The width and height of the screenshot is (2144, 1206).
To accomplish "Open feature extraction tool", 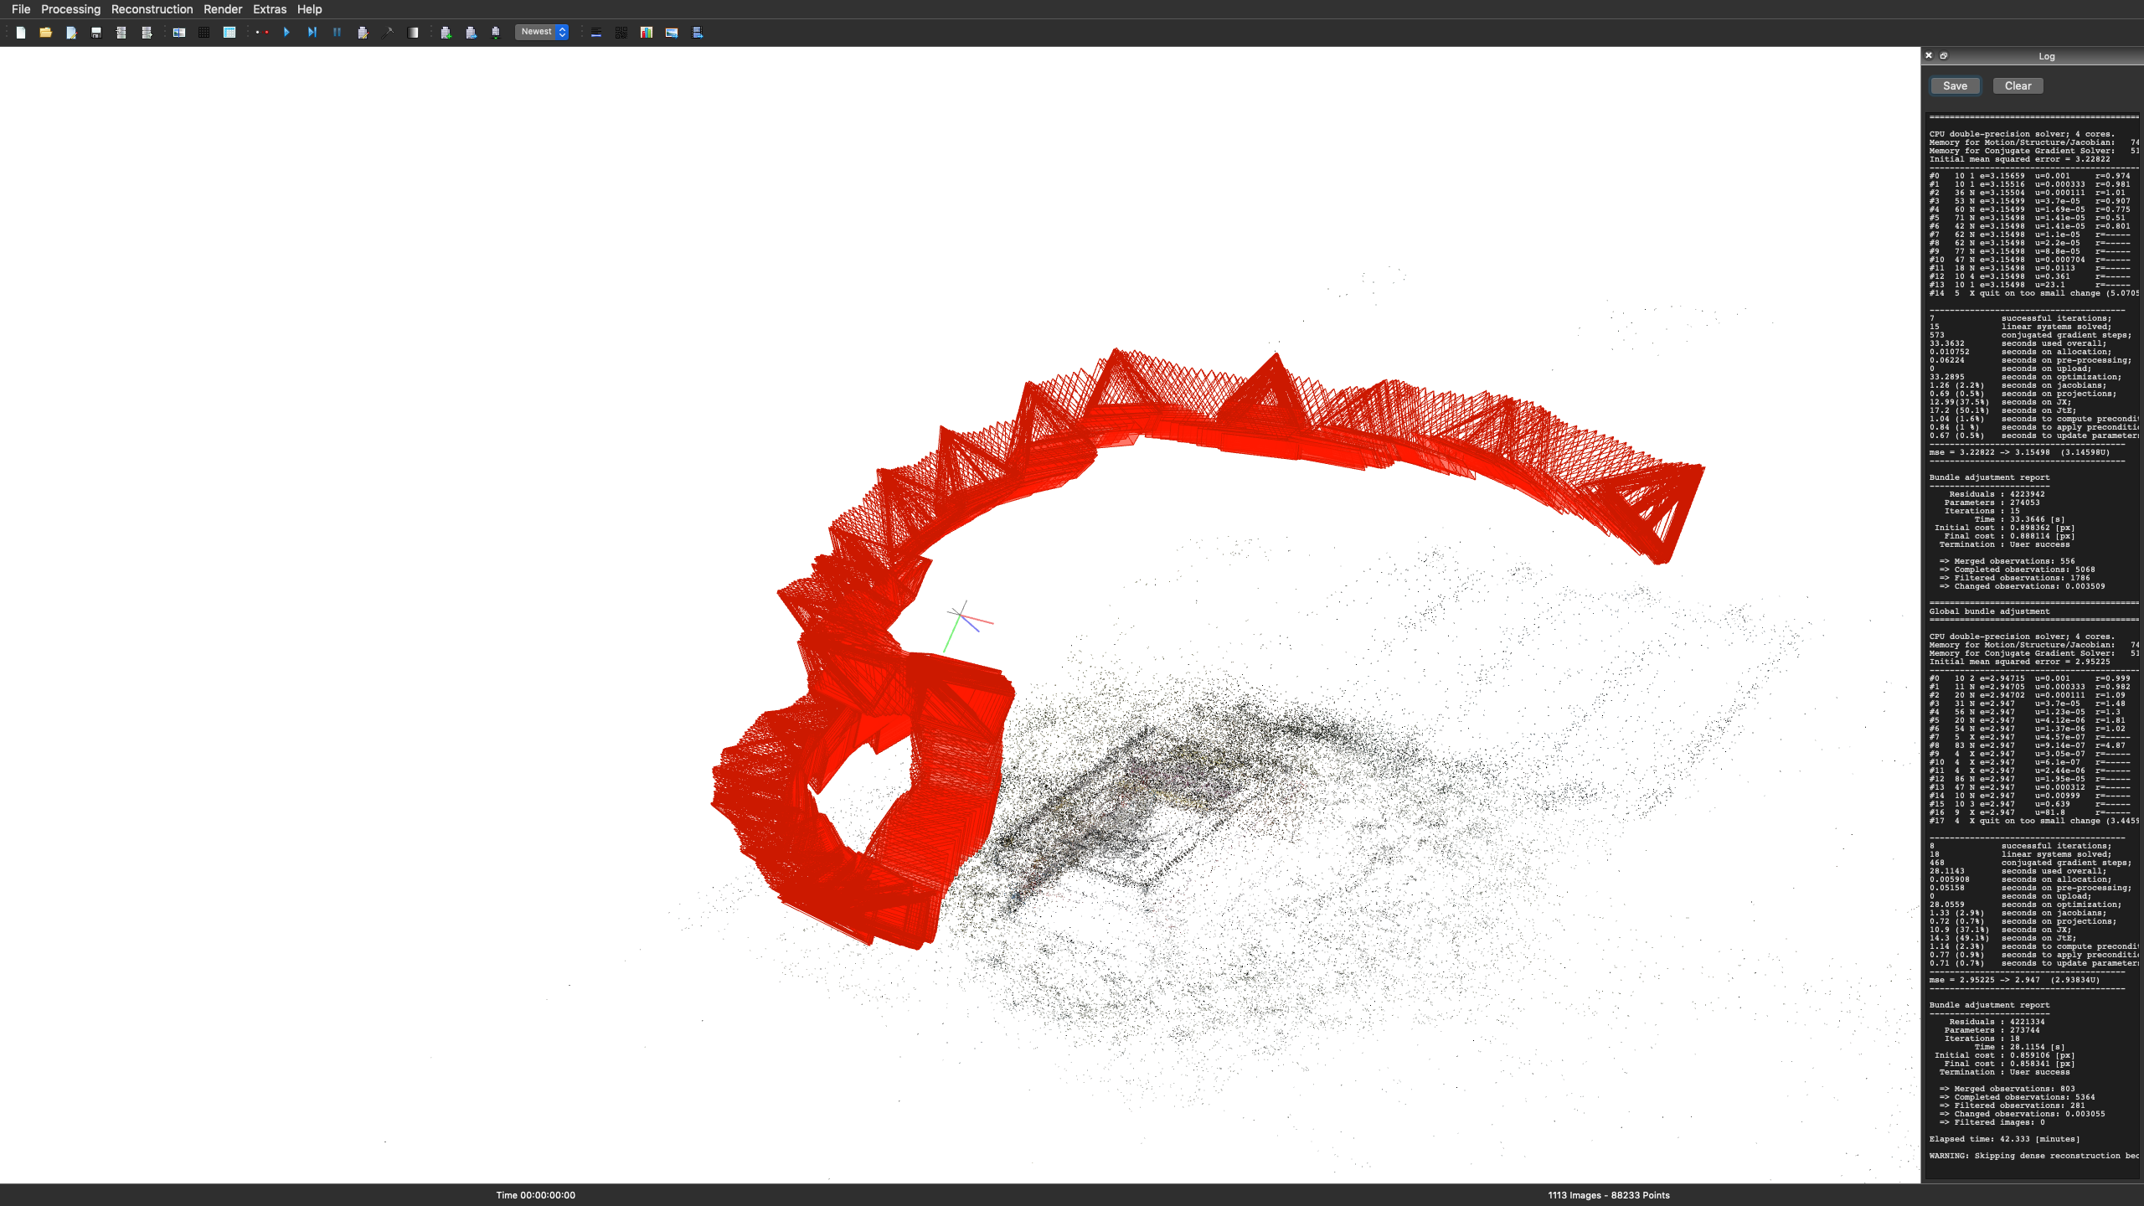I will 179,33.
